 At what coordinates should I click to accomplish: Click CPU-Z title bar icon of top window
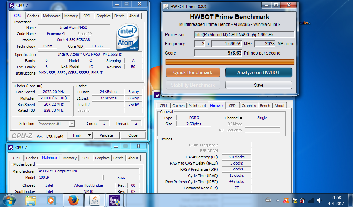coord(11,6)
